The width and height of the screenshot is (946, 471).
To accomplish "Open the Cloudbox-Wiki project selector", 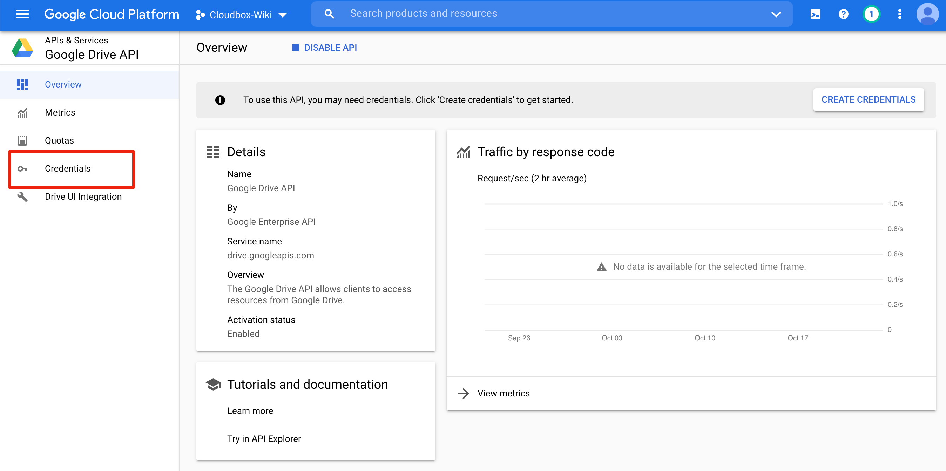I will pyautogui.click(x=241, y=15).
